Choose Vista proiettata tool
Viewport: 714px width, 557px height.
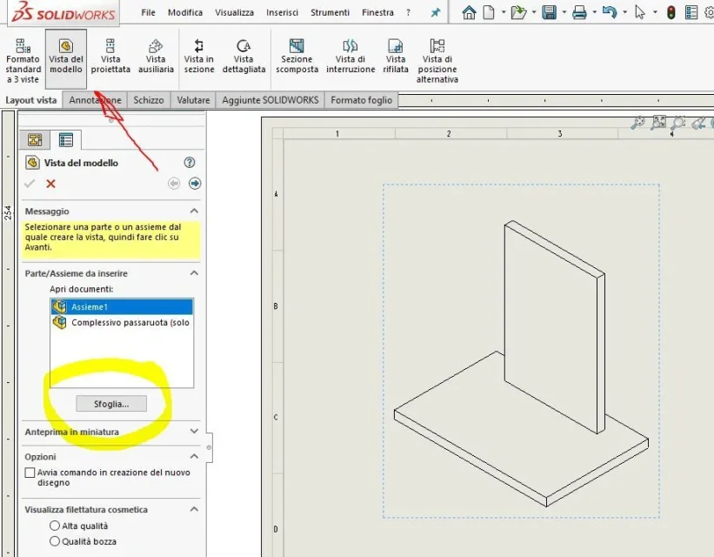click(110, 57)
